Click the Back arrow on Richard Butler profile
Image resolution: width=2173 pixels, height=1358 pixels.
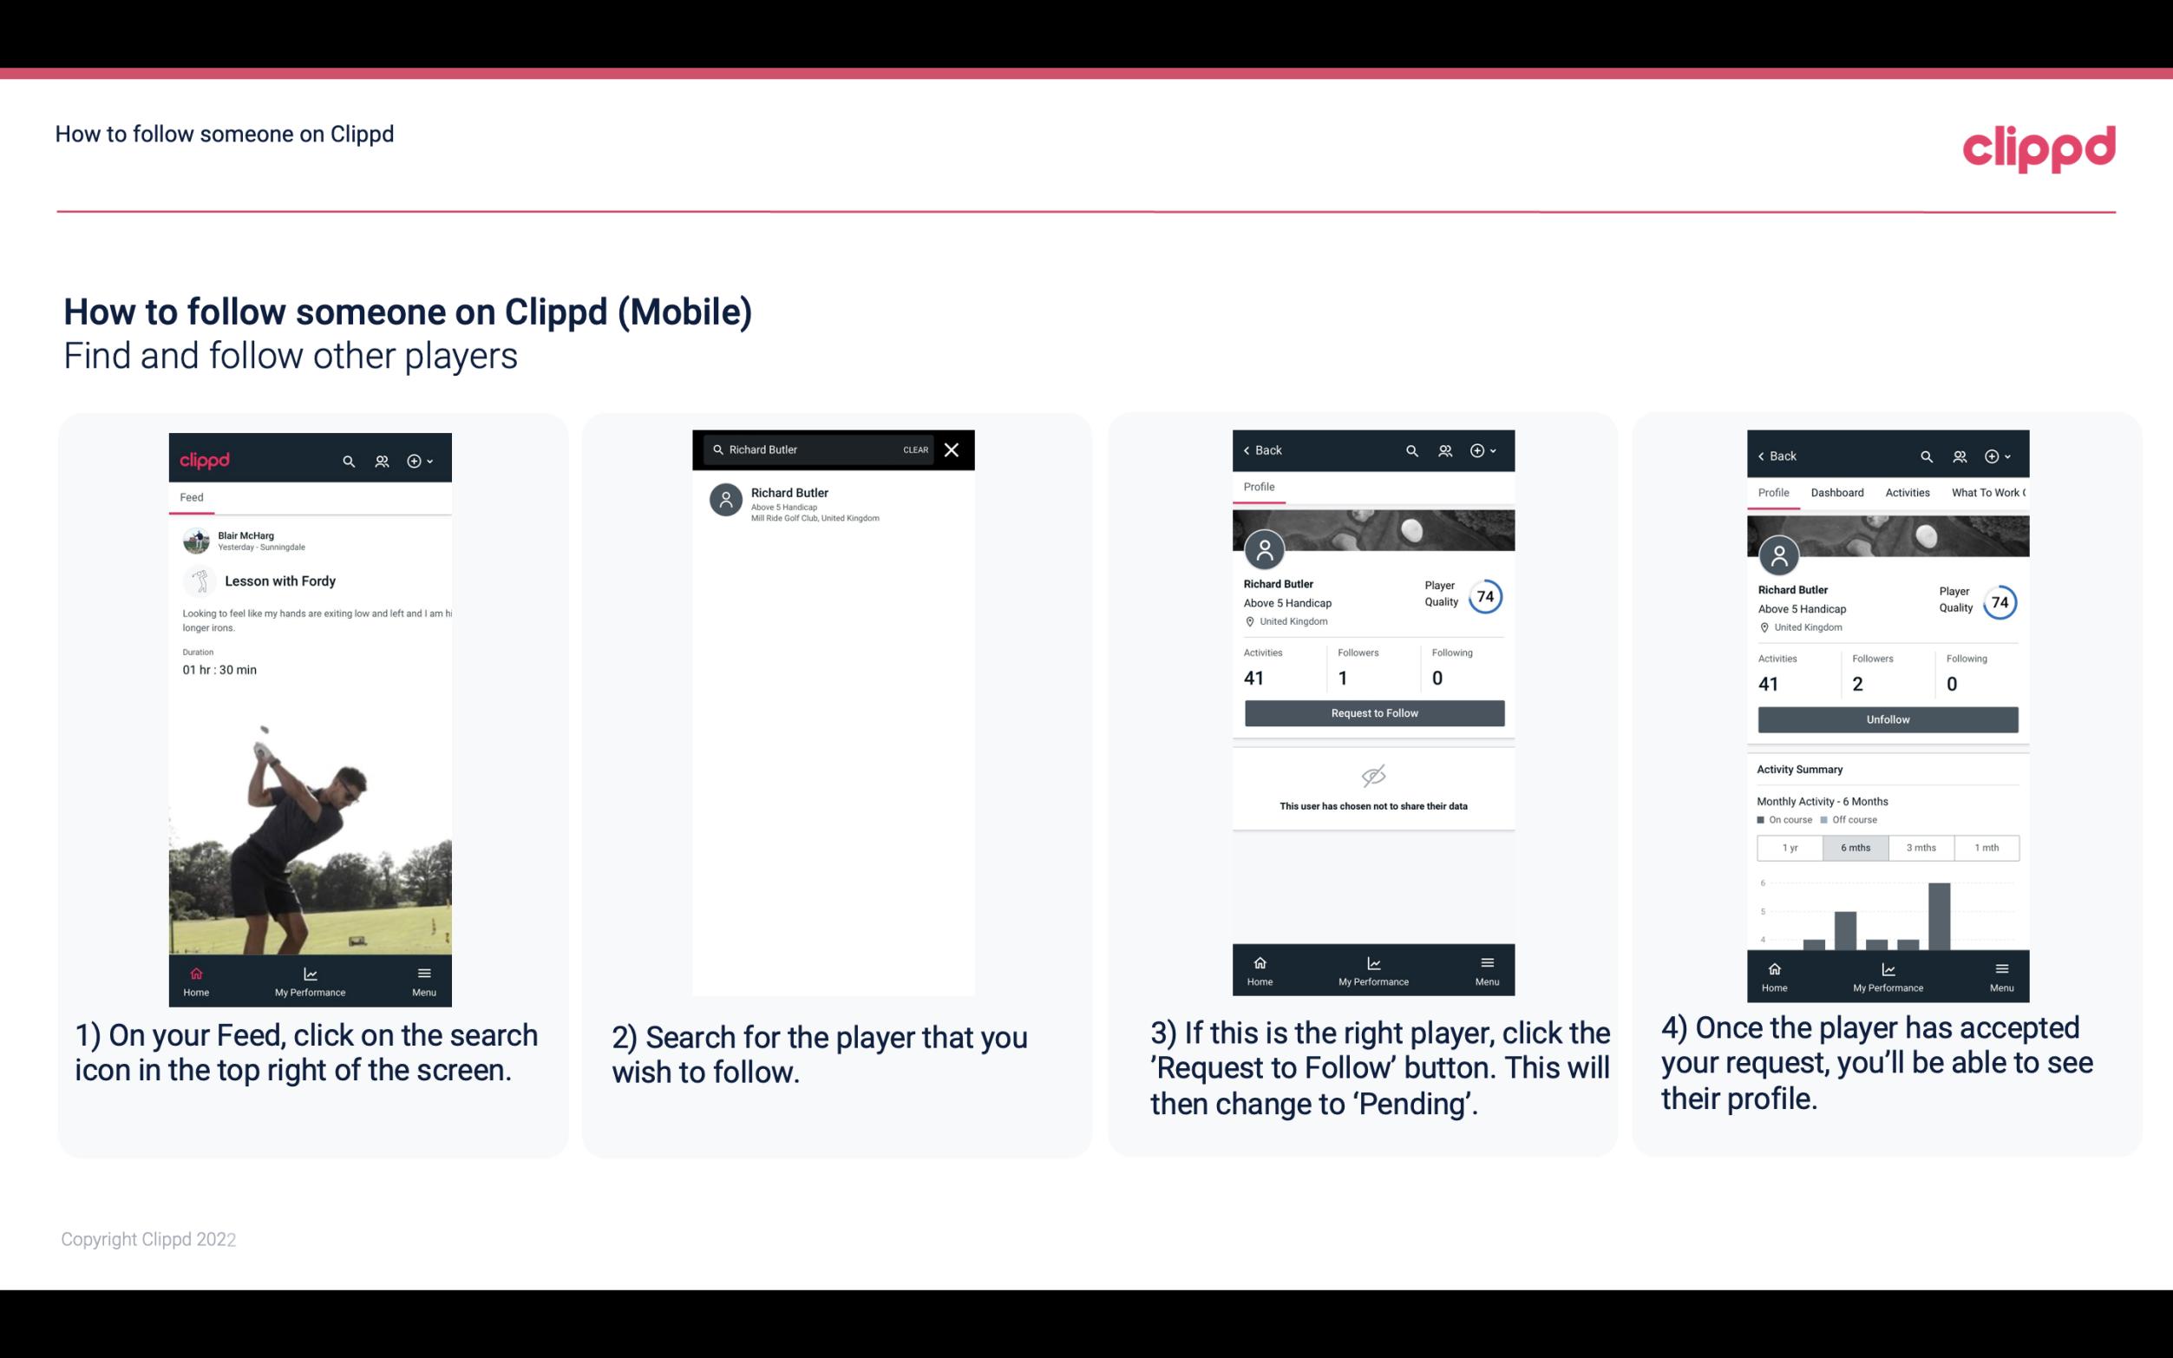[x=1249, y=449]
